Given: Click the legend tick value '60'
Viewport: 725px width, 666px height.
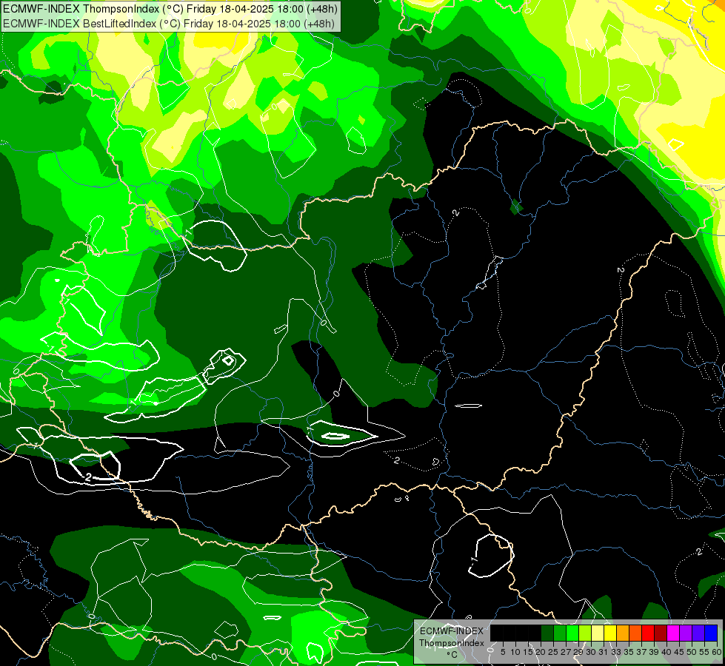Looking at the screenshot, I should [x=717, y=652].
